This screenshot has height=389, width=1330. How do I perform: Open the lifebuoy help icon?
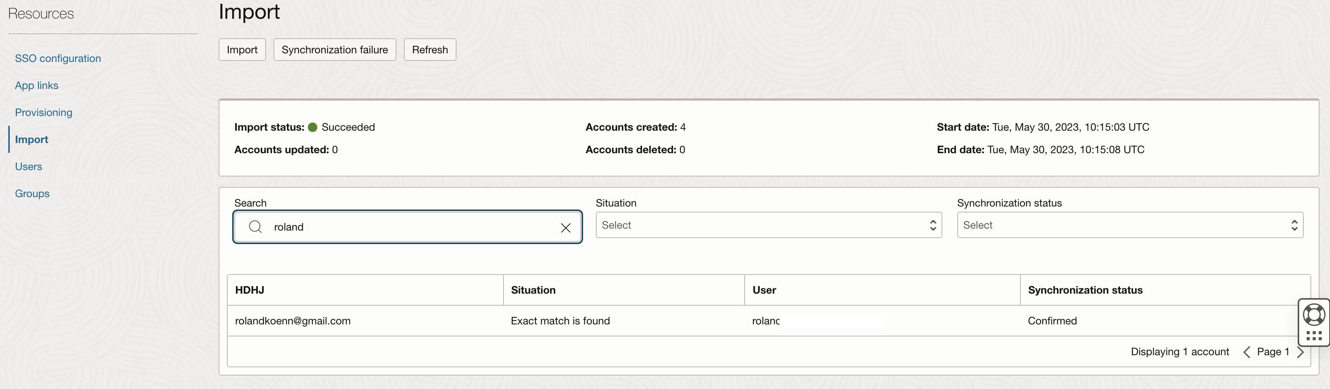[1313, 314]
